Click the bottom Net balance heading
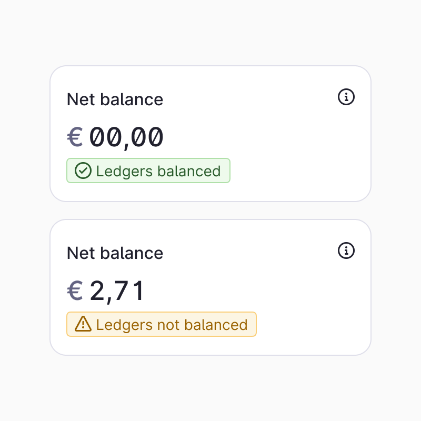Viewport: 421px width, 421px height. (x=115, y=253)
